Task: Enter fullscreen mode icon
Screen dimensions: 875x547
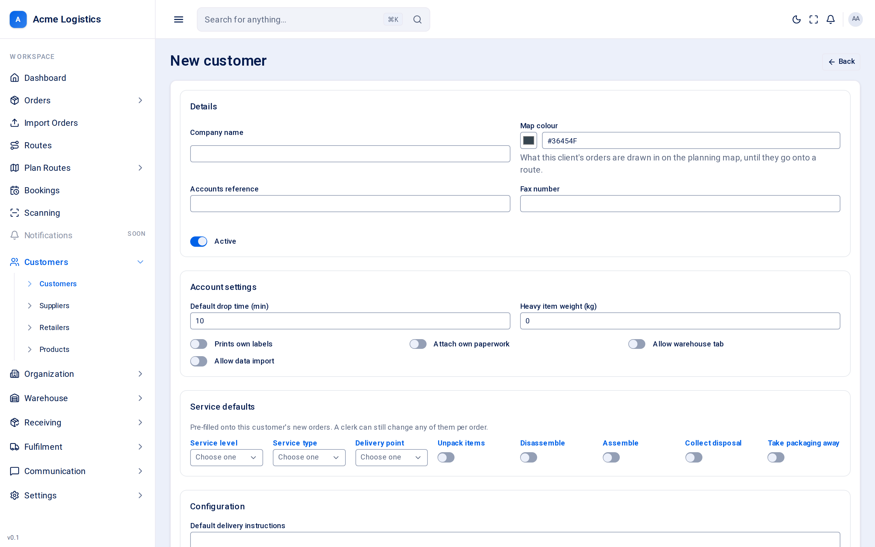Action: pyautogui.click(x=814, y=19)
